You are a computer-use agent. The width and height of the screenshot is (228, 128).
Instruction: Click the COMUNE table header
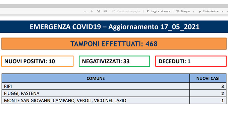pyautogui.click(x=96, y=78)
